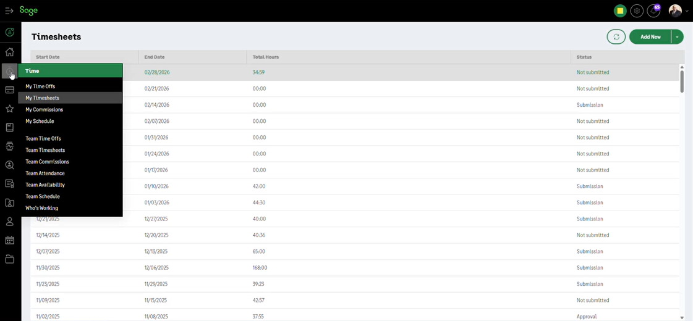The height and width of the screenshot is (321, 693).
Task: Click the Time clock sidebar icon
Action: pos(10,70)
